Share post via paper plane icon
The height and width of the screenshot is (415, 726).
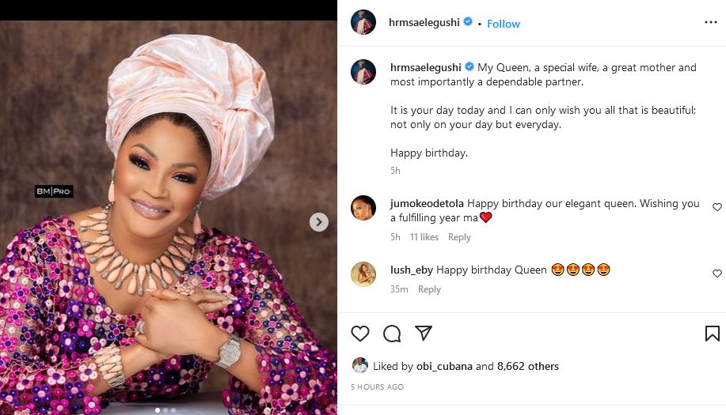click(424, 334)
